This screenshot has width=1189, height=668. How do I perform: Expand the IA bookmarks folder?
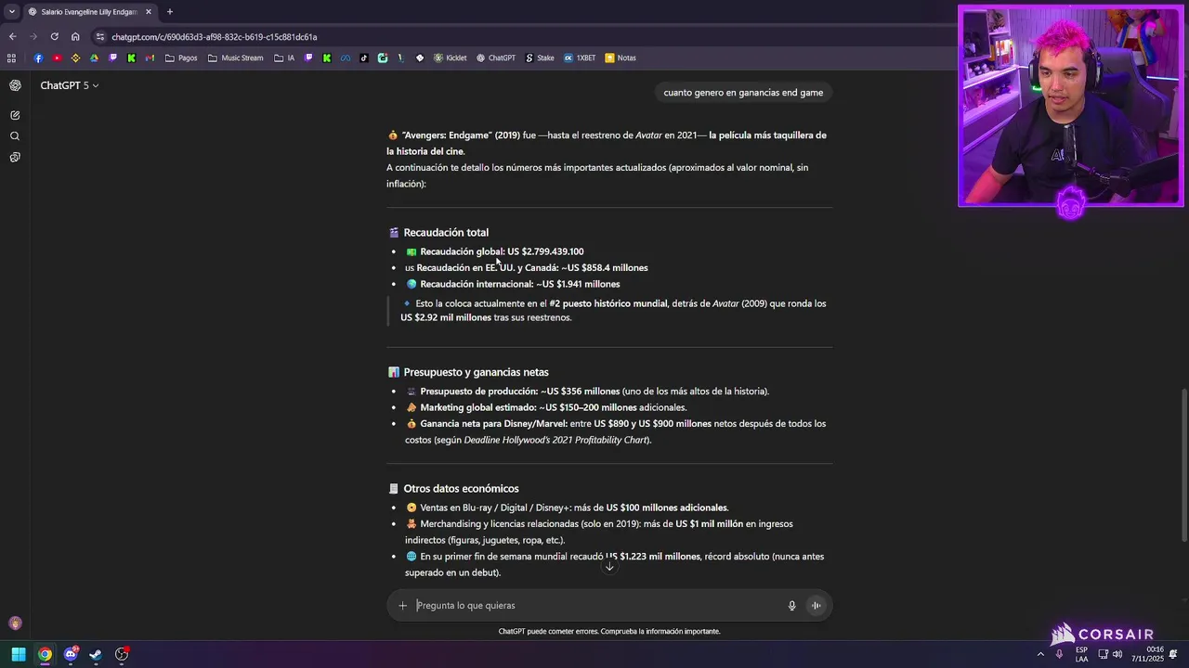(284, 58)
